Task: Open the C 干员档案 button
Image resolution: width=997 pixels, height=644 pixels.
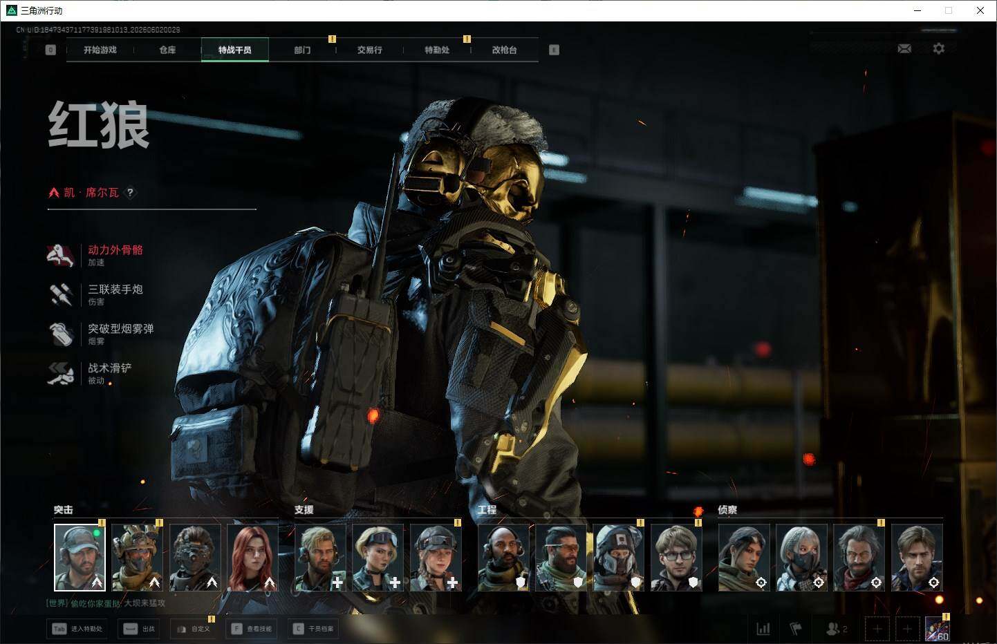Action: (313, 629)
